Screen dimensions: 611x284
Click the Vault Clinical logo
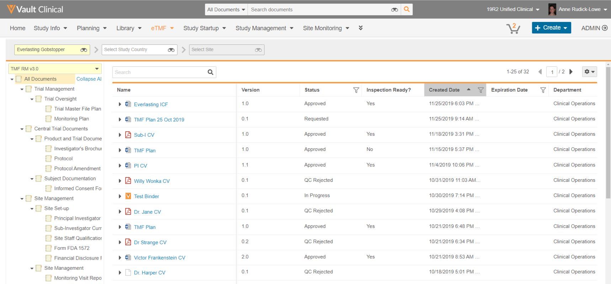click(x=35, y=9)
